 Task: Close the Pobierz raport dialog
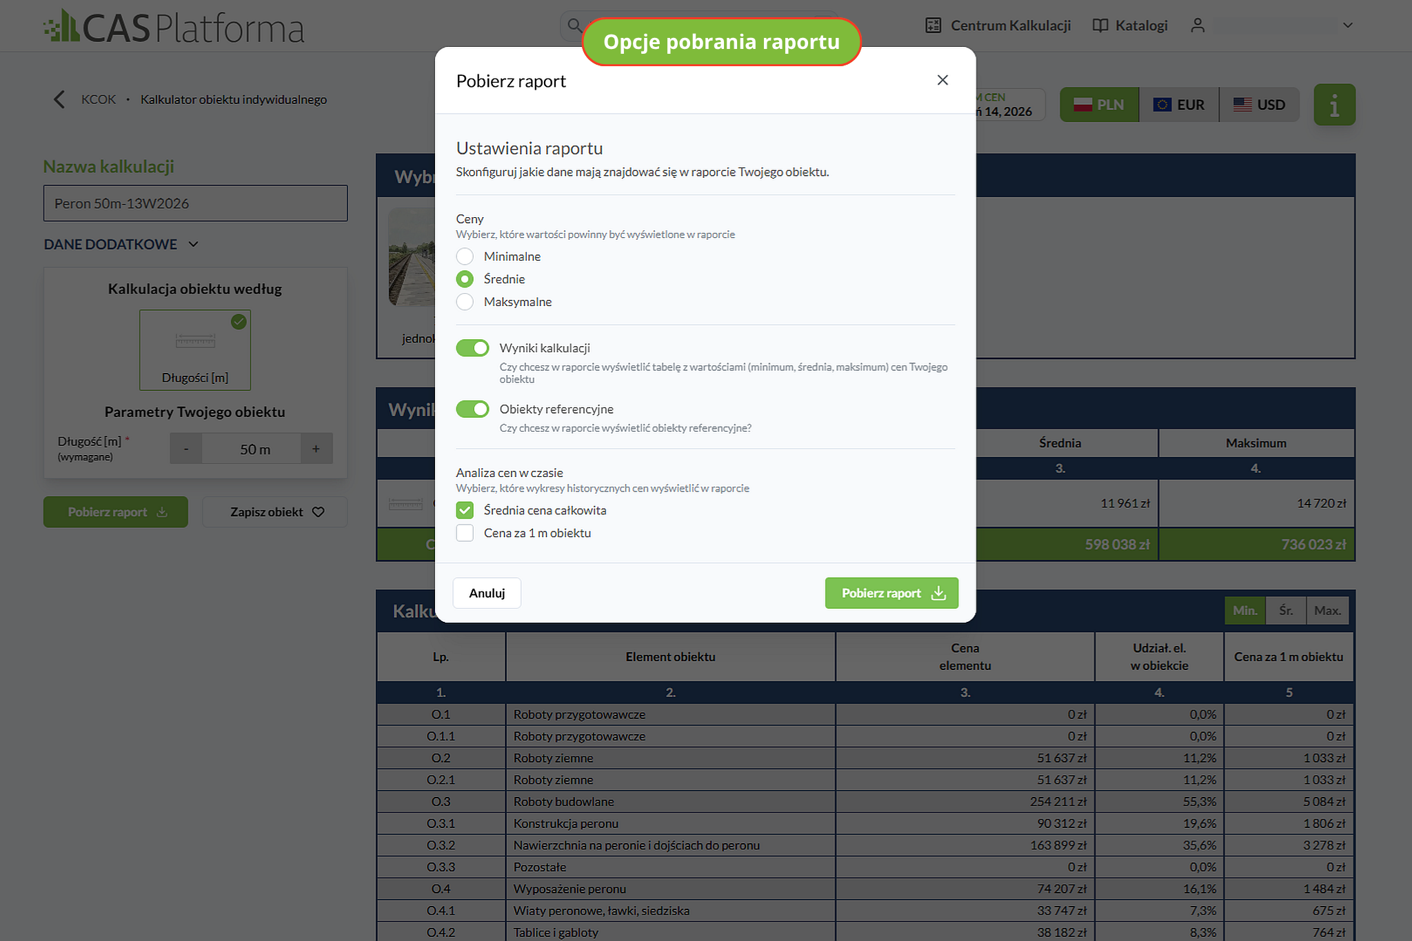click(x=942, y=80)
